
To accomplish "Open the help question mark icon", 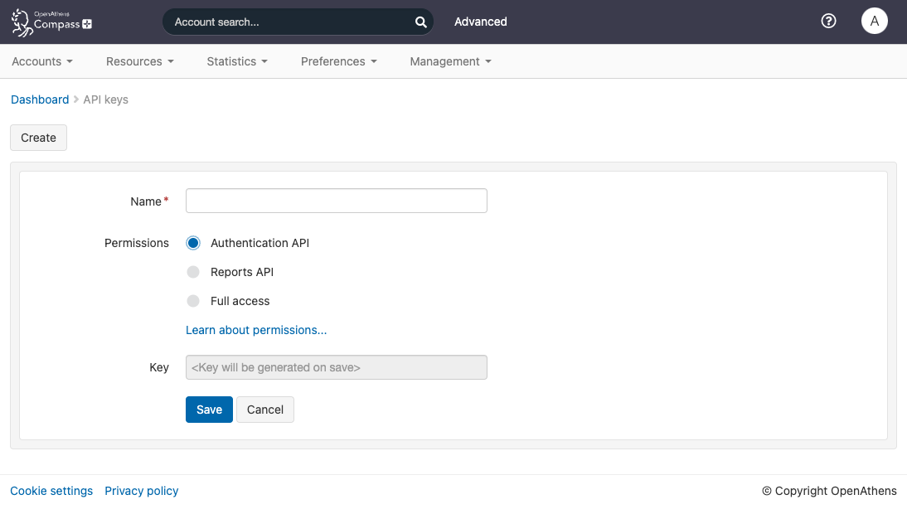I will 828,21.
